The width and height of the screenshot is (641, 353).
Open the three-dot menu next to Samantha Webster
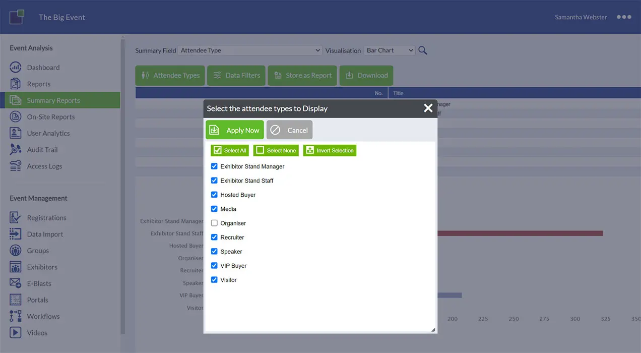(x=623, y=17)
